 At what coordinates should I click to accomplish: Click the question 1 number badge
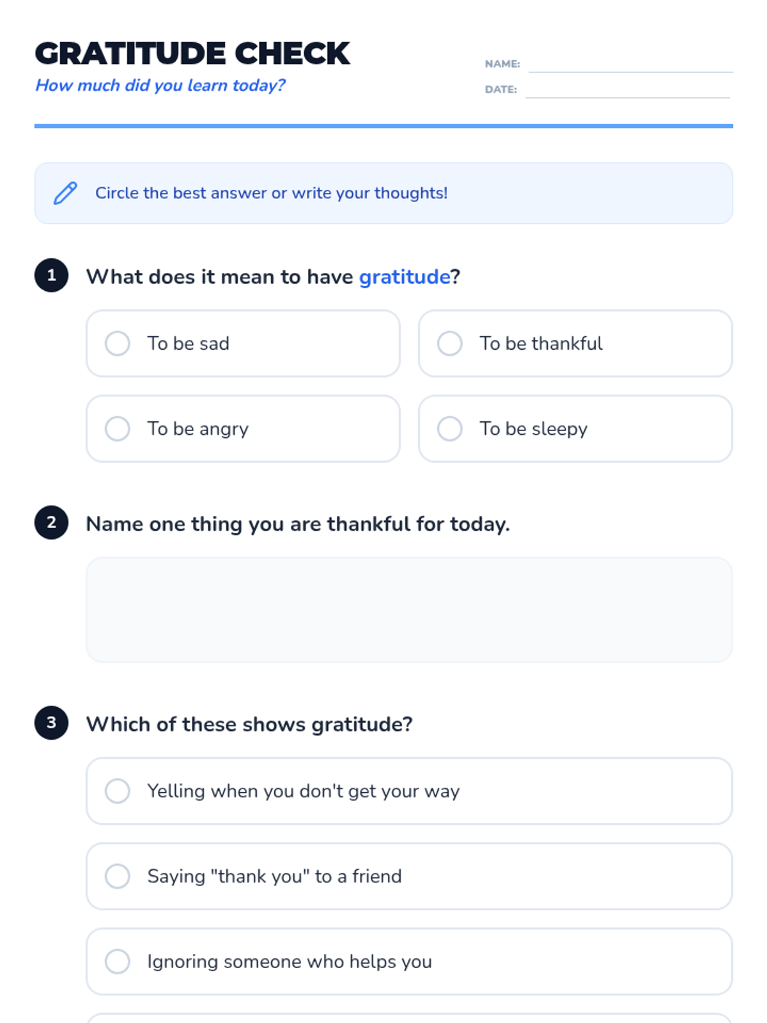point(51,276)
